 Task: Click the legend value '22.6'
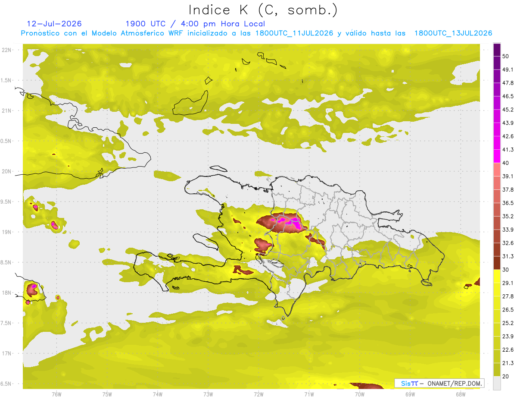508,350
